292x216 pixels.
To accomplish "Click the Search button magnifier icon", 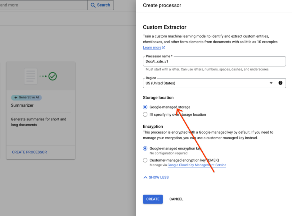I will pyautogui.click(x=93, y=5).
